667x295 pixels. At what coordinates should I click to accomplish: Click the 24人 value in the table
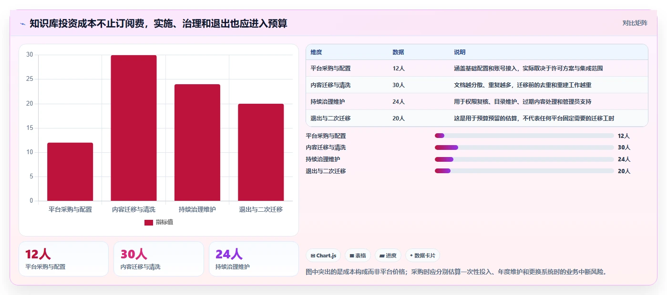(399, 102)
